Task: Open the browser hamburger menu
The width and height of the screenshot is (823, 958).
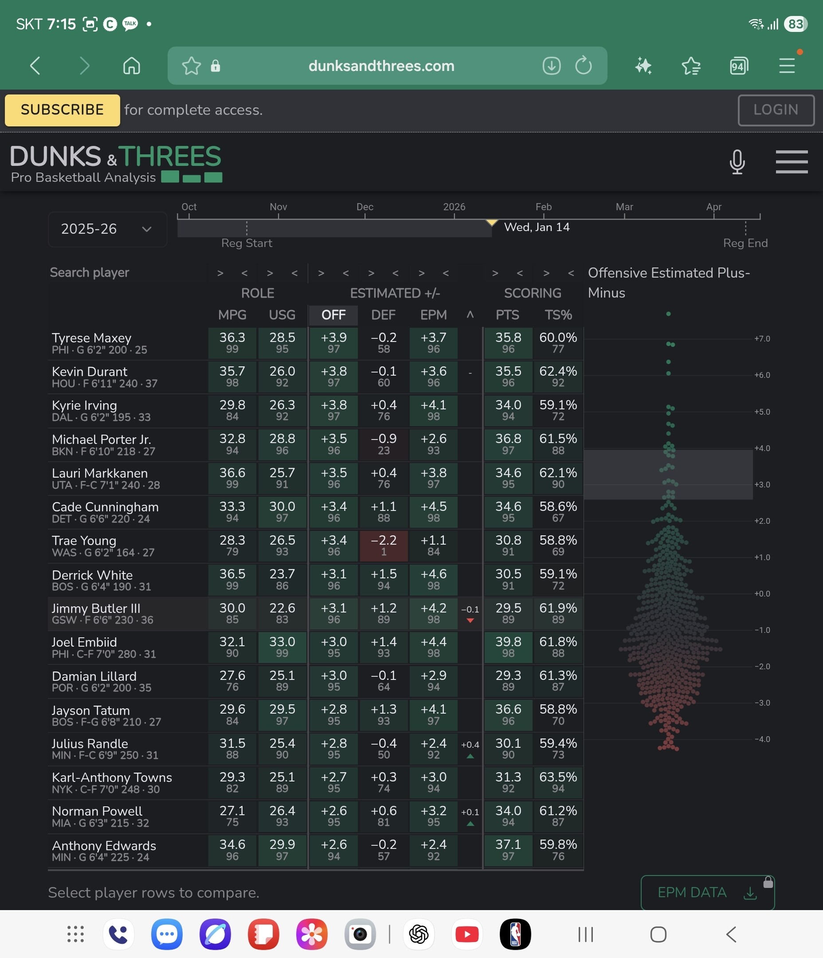Action: click(787, 66)
